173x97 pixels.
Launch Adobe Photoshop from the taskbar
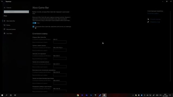click(91, 95)
